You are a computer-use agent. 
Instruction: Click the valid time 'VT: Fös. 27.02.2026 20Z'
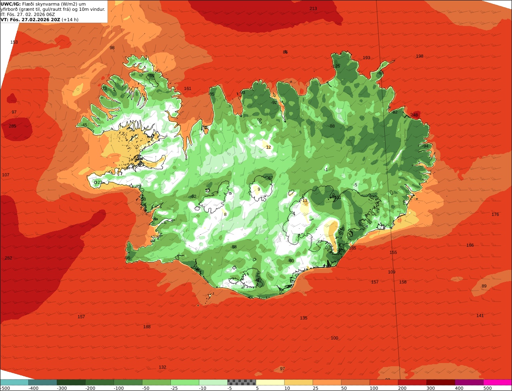[x=30, y=19]
